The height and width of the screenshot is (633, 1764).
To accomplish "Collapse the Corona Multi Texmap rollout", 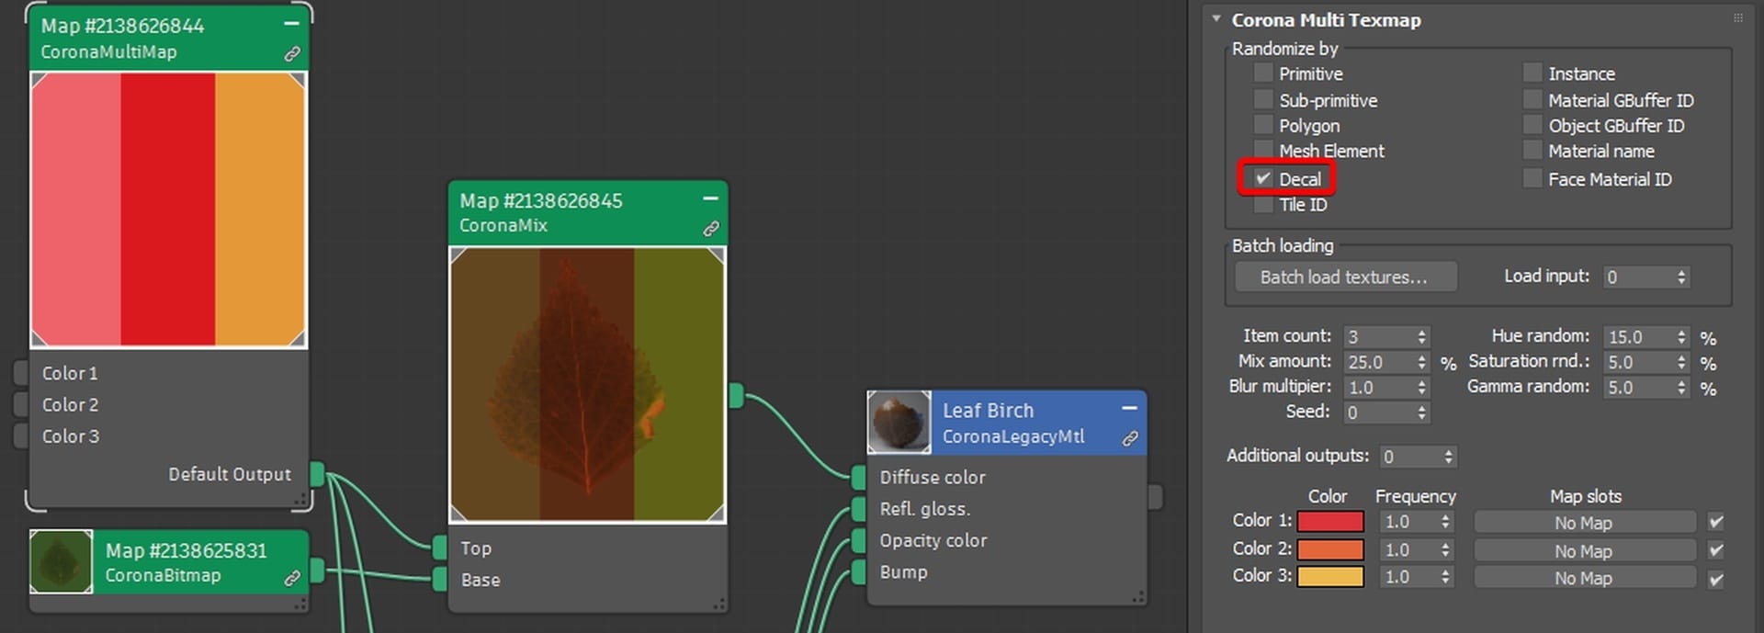I will (1216, 19).
